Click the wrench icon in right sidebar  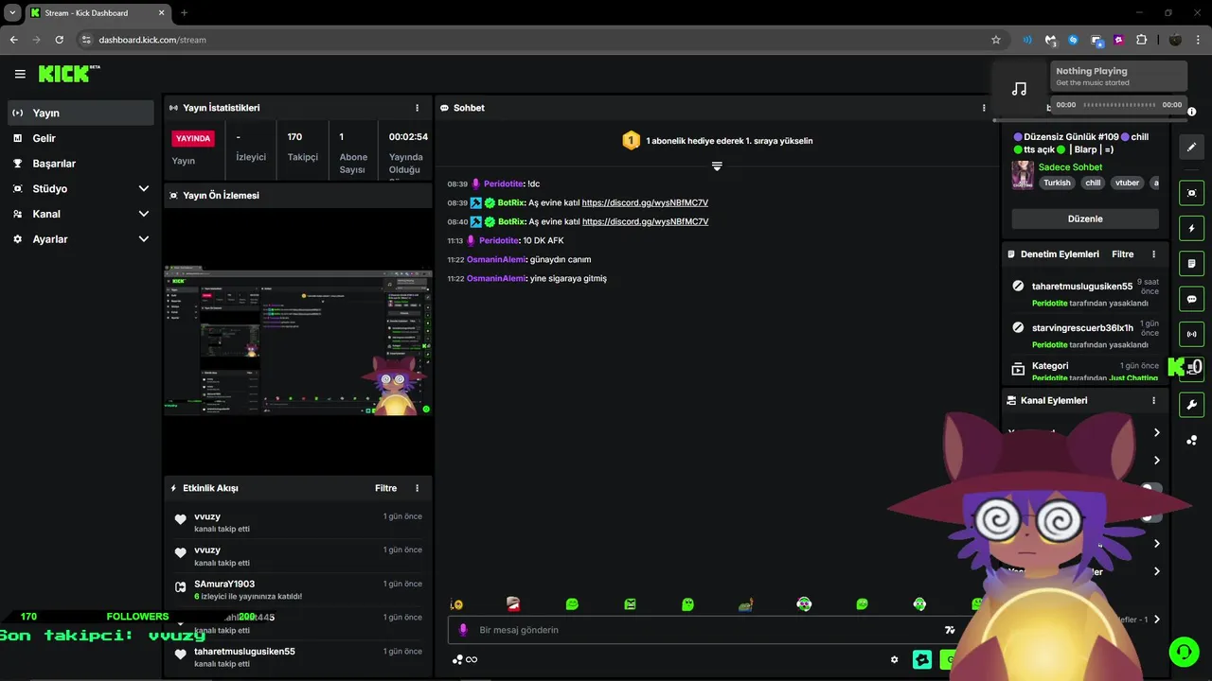1191,405
